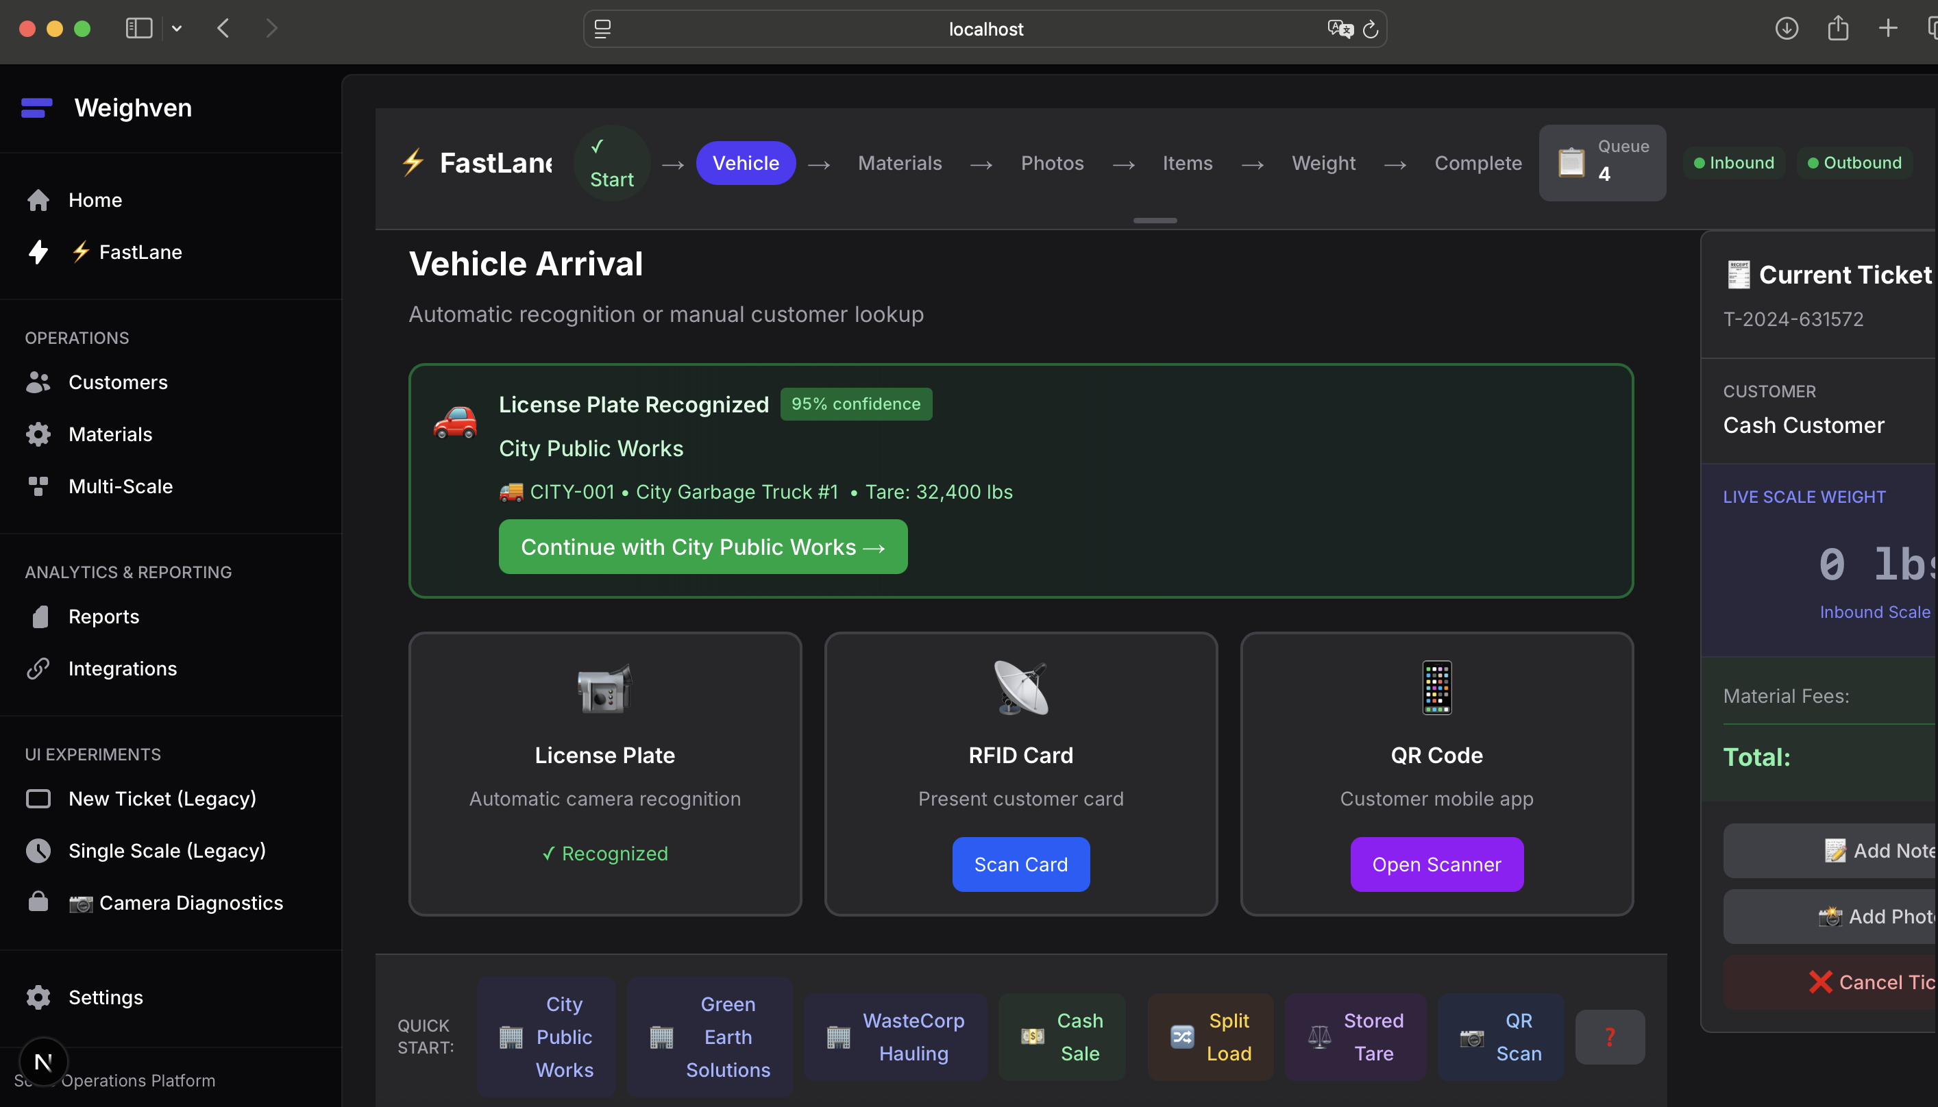This screenshot has height=1107, width=1938.
Task: Open the Integrations panel
Action: click(x=123, y=669)
